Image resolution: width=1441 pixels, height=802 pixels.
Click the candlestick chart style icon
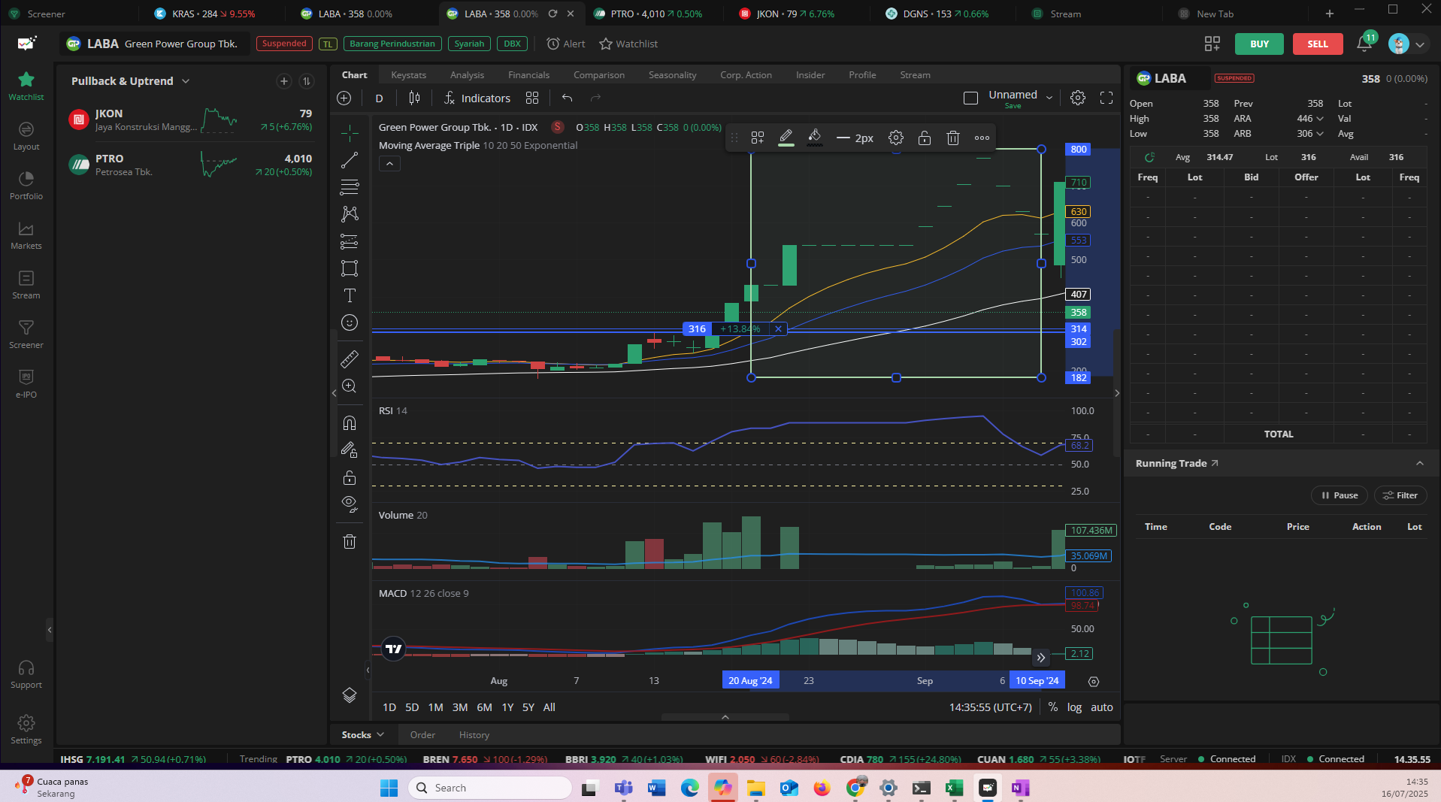pos(414,98)
